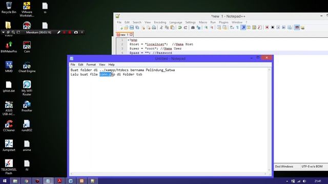Click Windows Start button on taskbar
The height and width of the screenshot is (184, 328).
click(x=5, y=181)
